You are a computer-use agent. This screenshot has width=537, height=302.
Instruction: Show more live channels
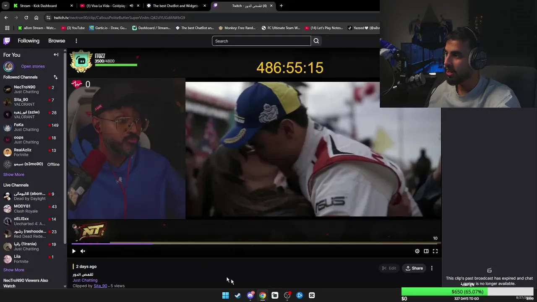14,270
